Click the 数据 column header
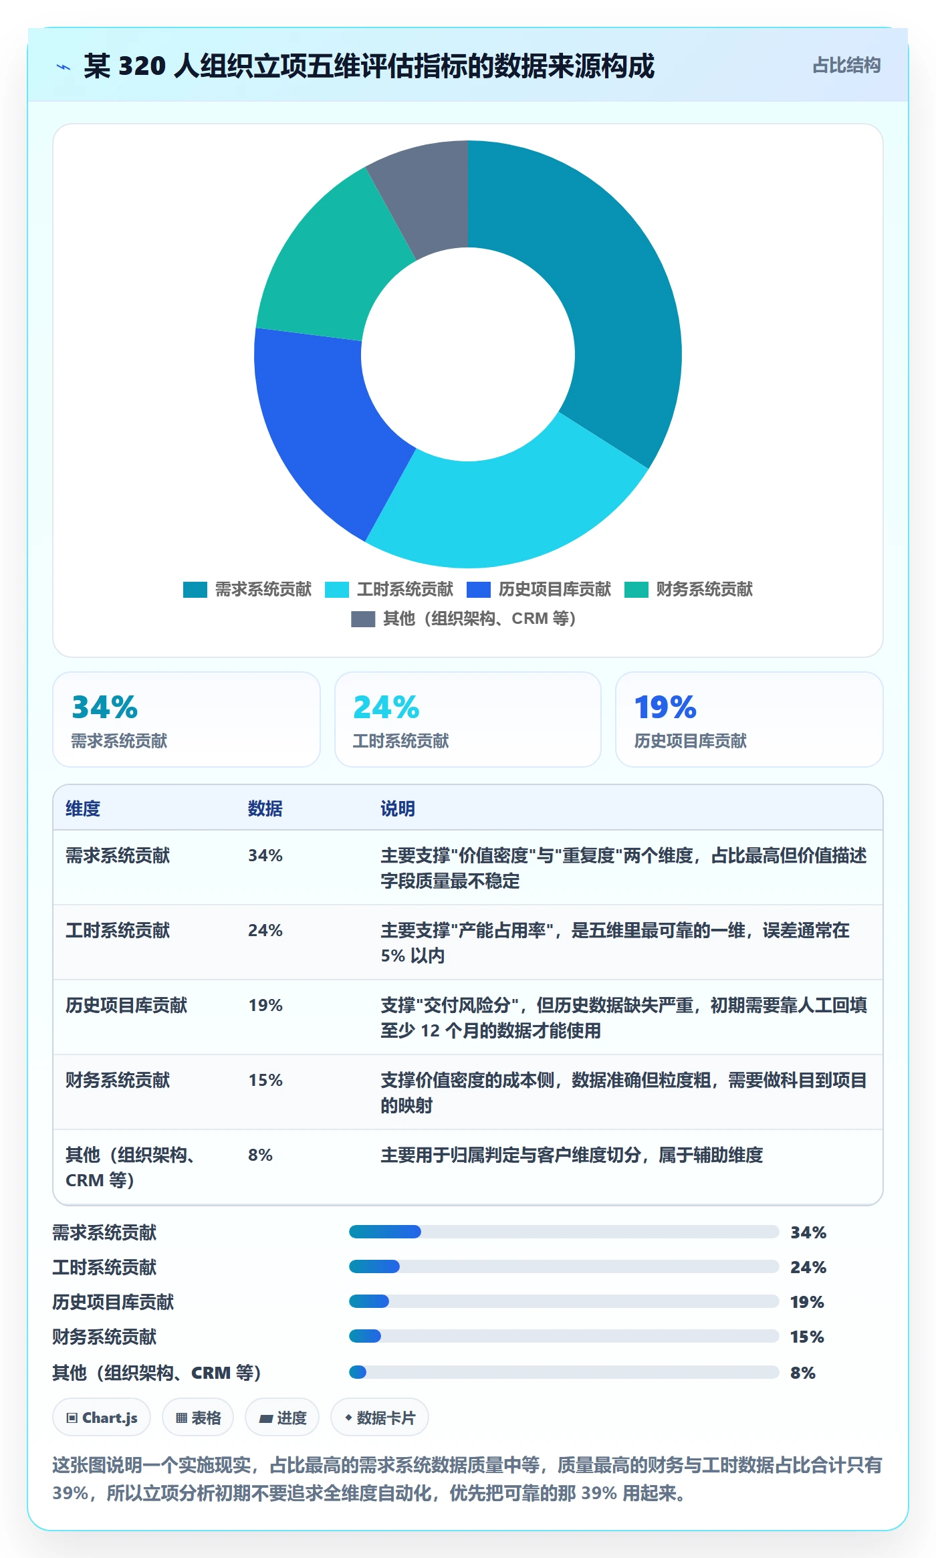This screenshot has height=1558, width=936. point(265,809)
